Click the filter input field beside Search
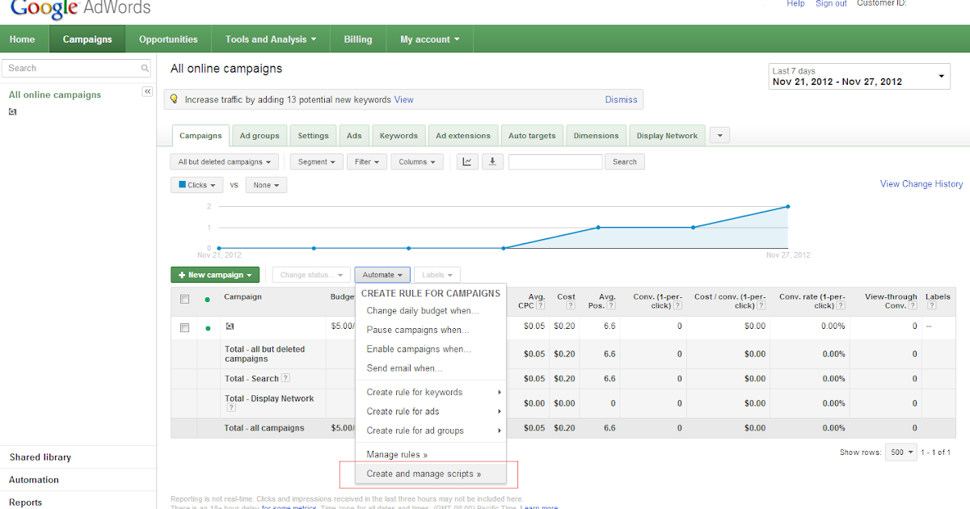 pos(555,162)
